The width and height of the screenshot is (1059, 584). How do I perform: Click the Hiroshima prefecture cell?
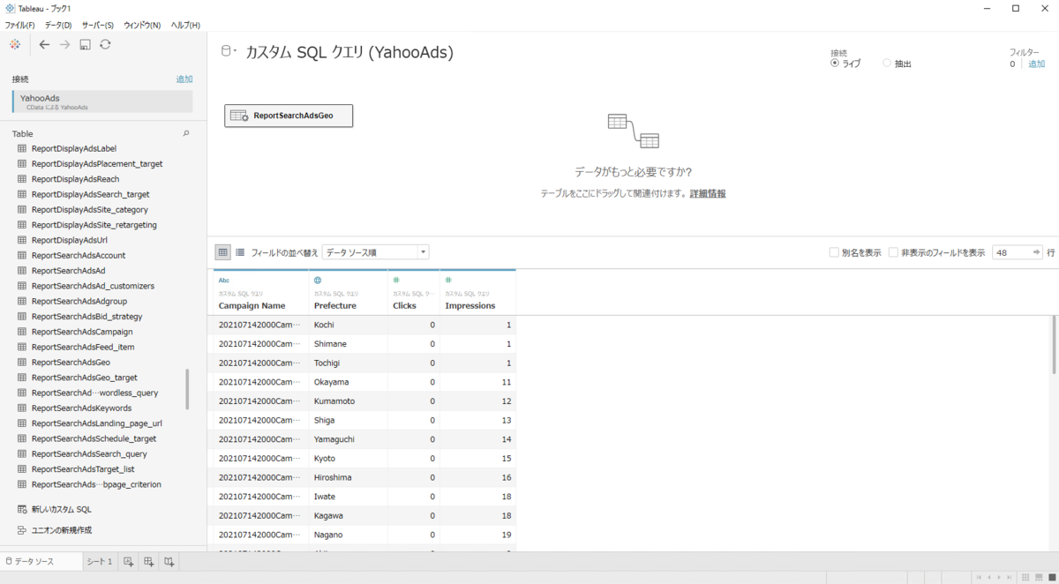click(x=348, y=477)
